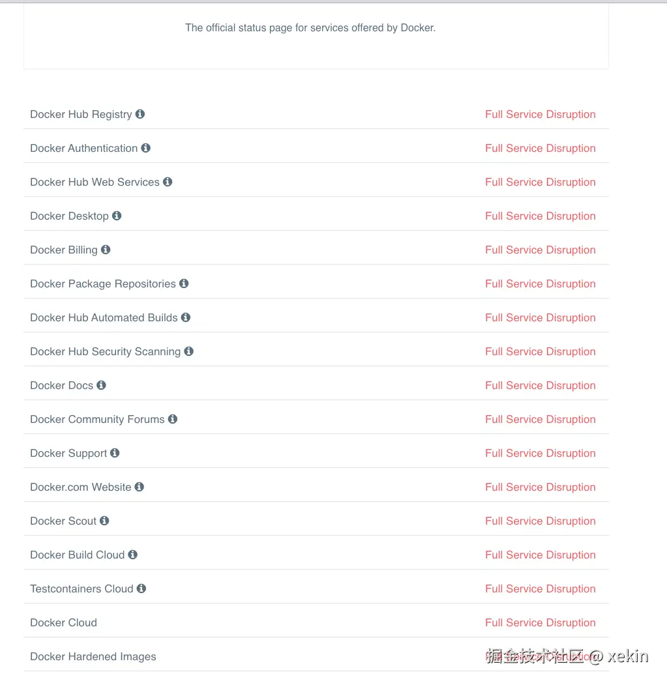The image size is (667, 683).
Task: Click the Docker Docs info icon
Action: pyautogui.click(x=101, y=385)
